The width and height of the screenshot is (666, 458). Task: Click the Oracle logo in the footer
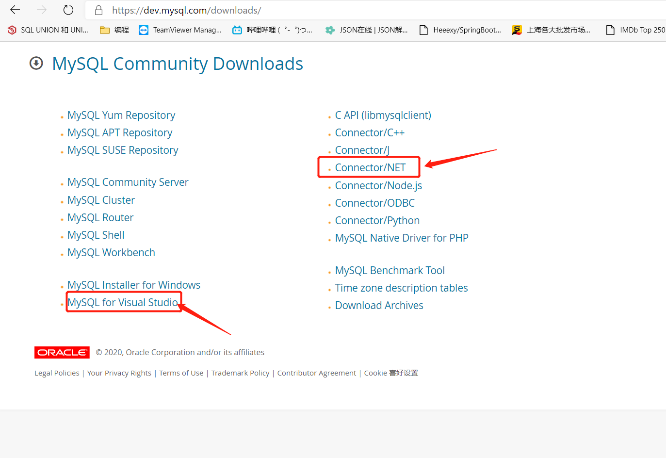coord(62,352)
